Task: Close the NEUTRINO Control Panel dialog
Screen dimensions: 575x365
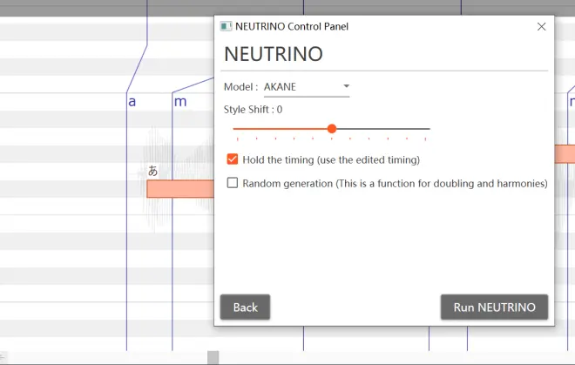Action: [x=541, y=26]
